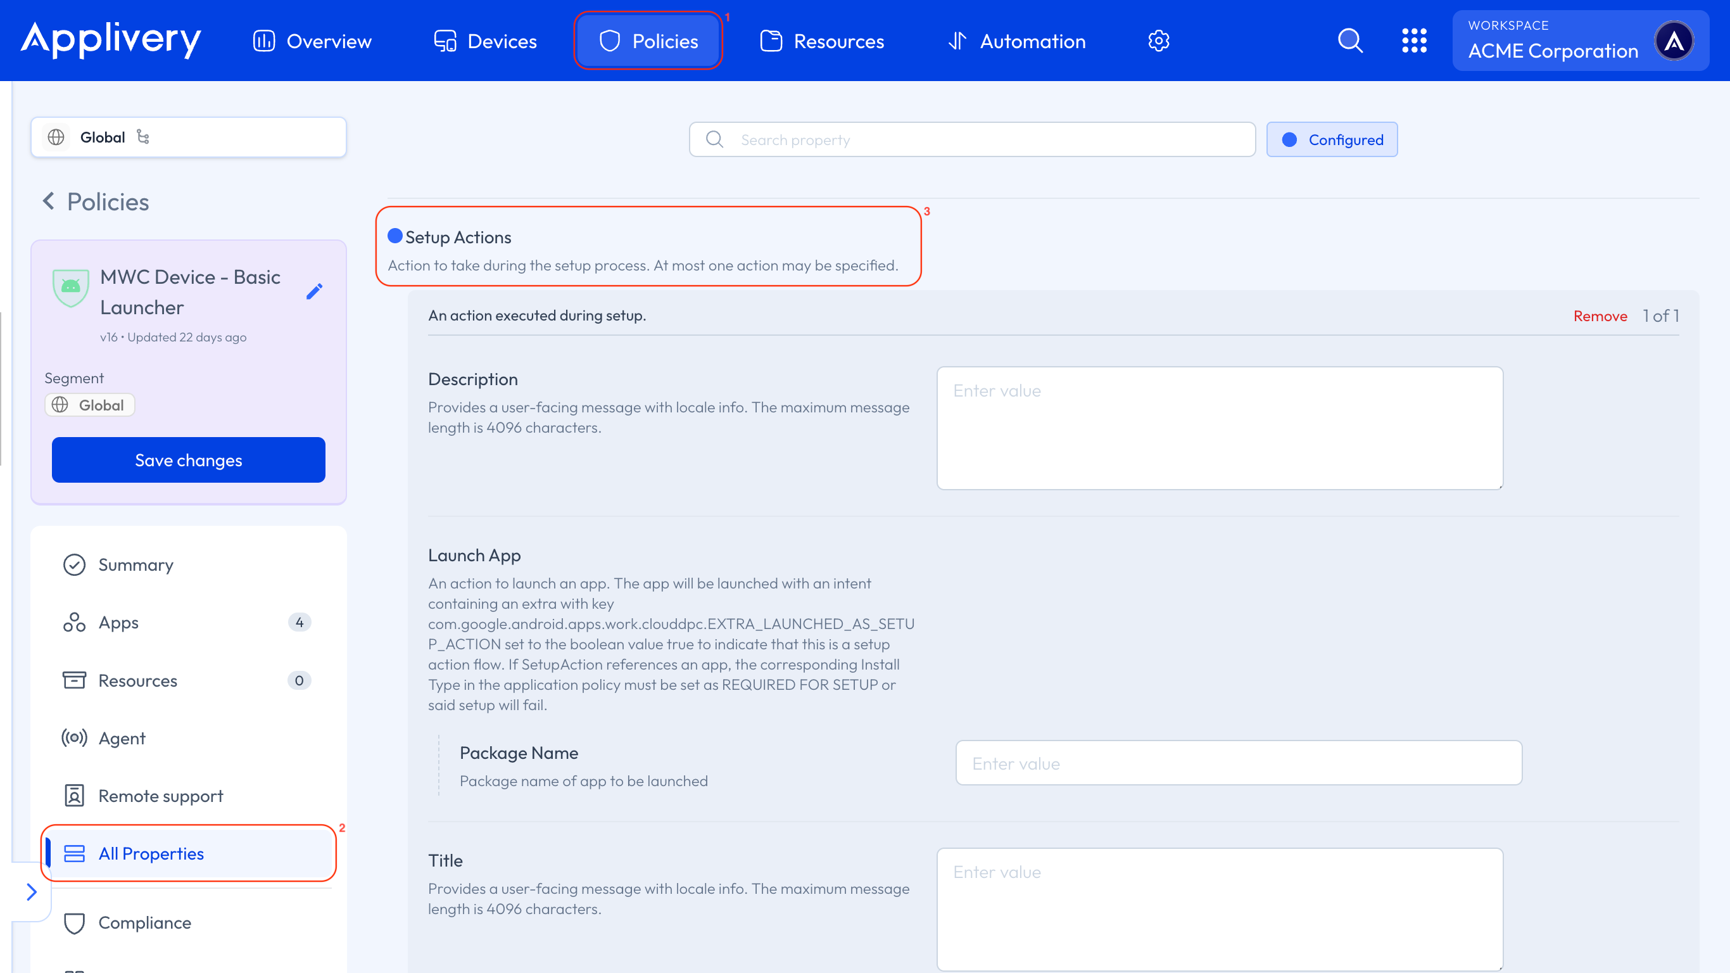Screen dimensions: 1730x973
Task: Remove the setup action entry
Action: click(x=1600, y=315)
